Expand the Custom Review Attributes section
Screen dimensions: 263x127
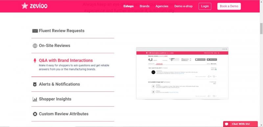[x=63, y=114]
